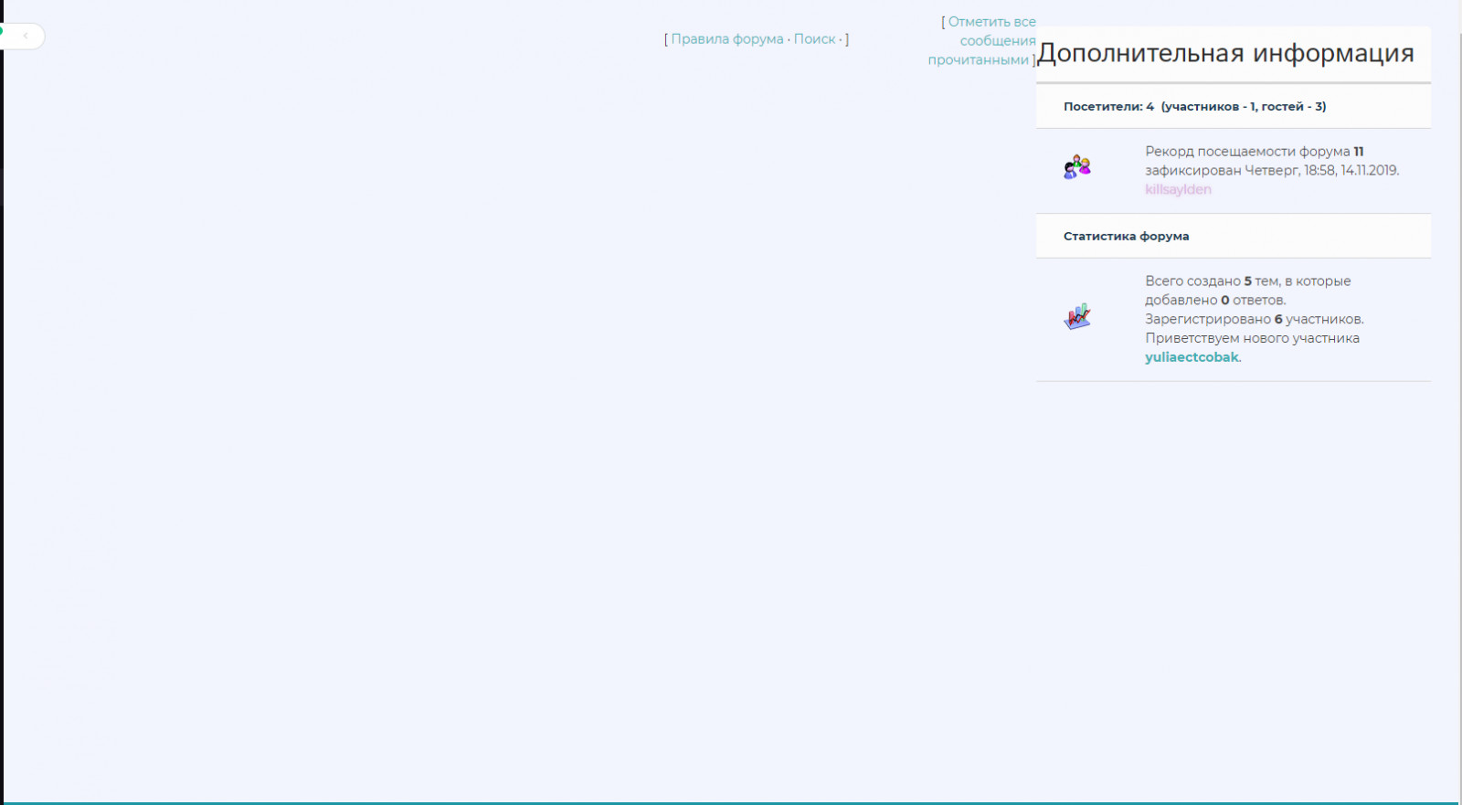Open the killsaylden user profile
The height and width of the screenshot is (805, 1462).
(x=1178, y=189)
